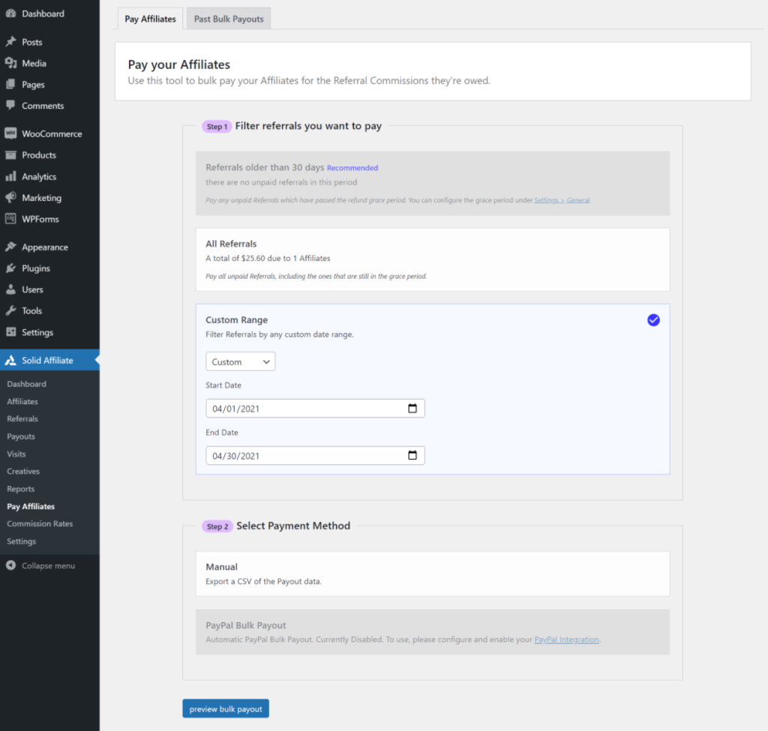
Task: Select the All Referrals filter option
Action: point(433,259)
